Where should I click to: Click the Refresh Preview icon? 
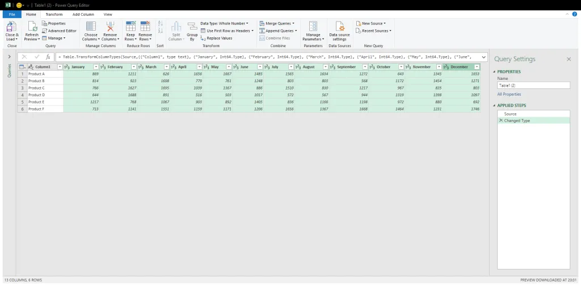coord(32,27)
